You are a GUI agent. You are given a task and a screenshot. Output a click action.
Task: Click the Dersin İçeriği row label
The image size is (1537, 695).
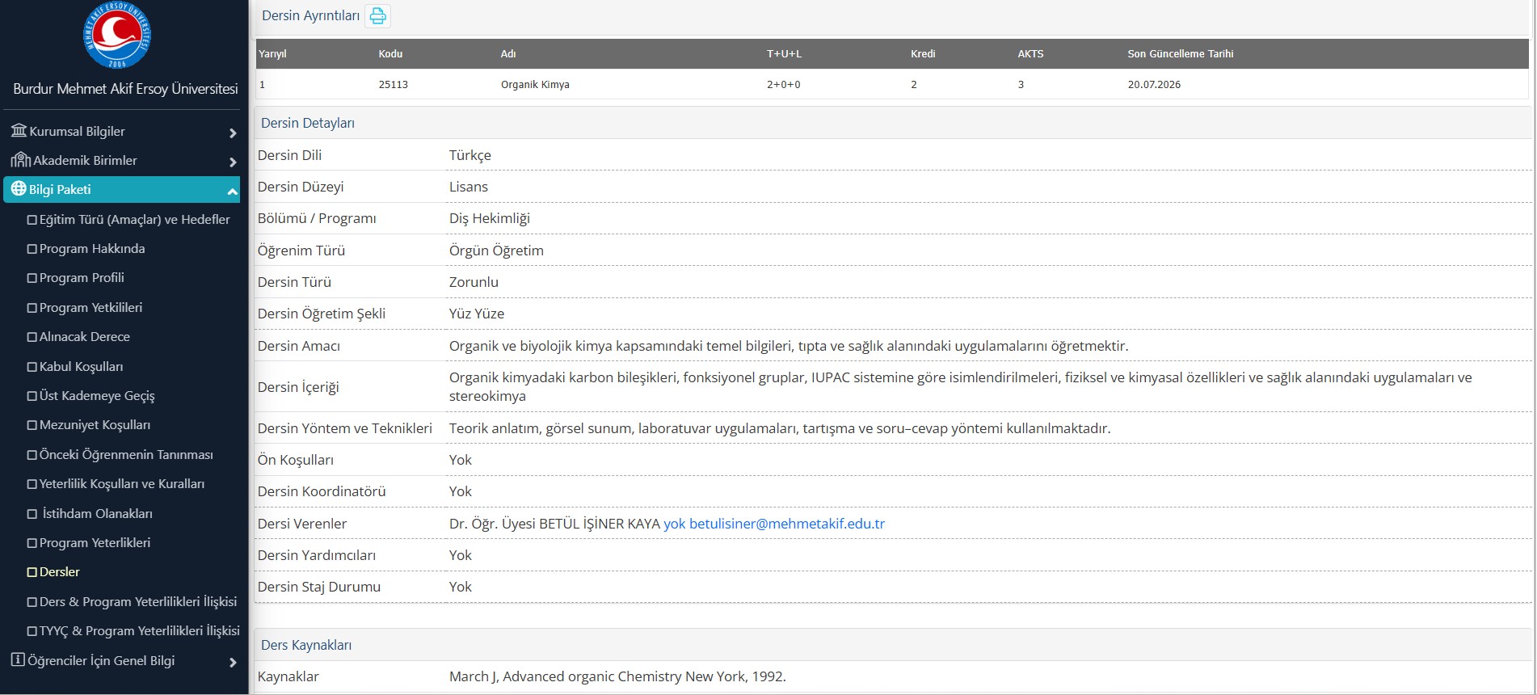coord(298,387)
